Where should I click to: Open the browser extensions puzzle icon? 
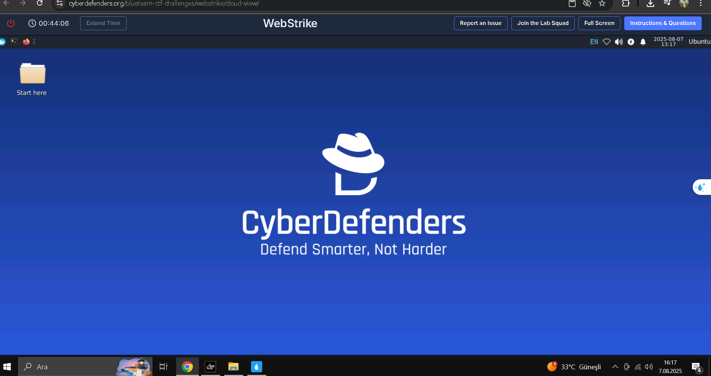point(626,3)
